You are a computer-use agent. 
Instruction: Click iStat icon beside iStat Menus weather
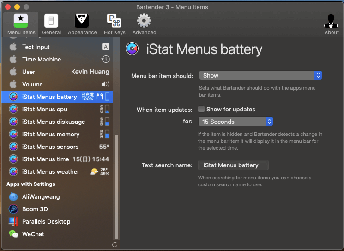pos(13,172)
